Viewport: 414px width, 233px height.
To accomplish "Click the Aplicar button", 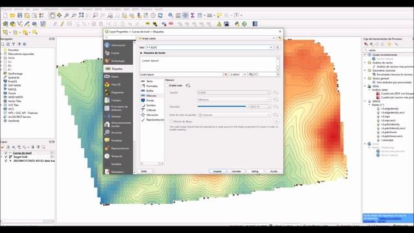I will (255, 172).
